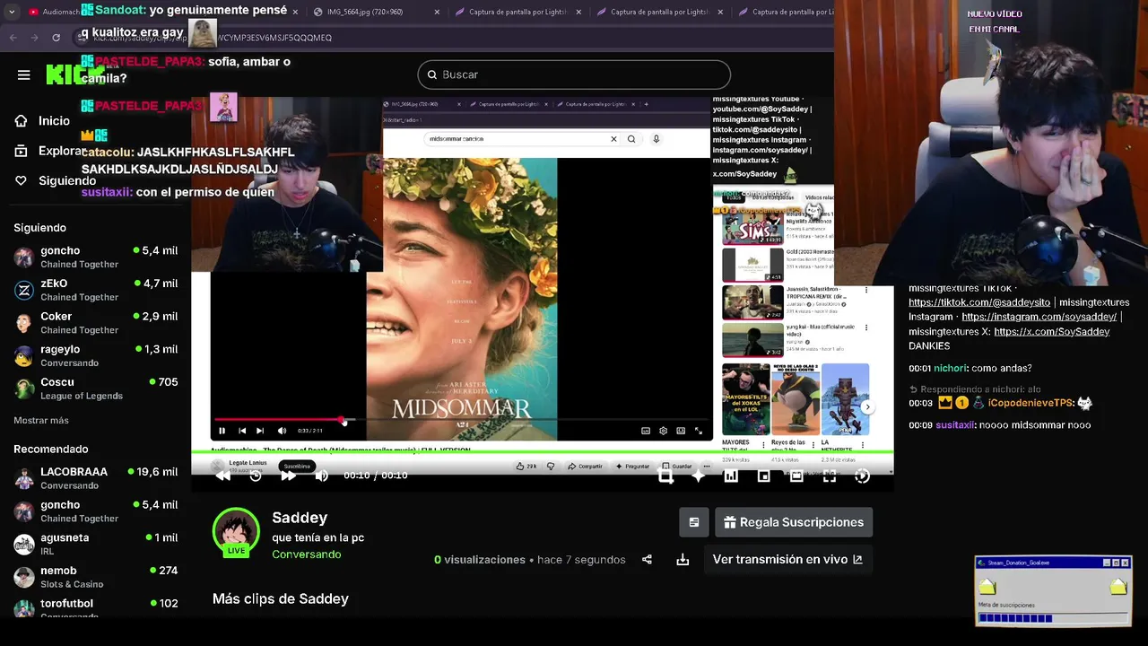Screen dimensions: 1148x646
Task: Open the stats bars icon in the clip player
Action: tap(731, 476)
